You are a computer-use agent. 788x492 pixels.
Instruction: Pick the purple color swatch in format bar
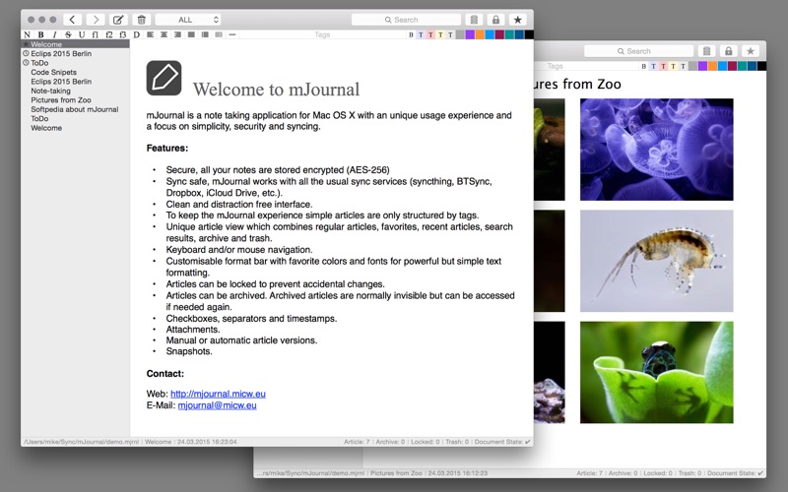[x=470, y=34]
